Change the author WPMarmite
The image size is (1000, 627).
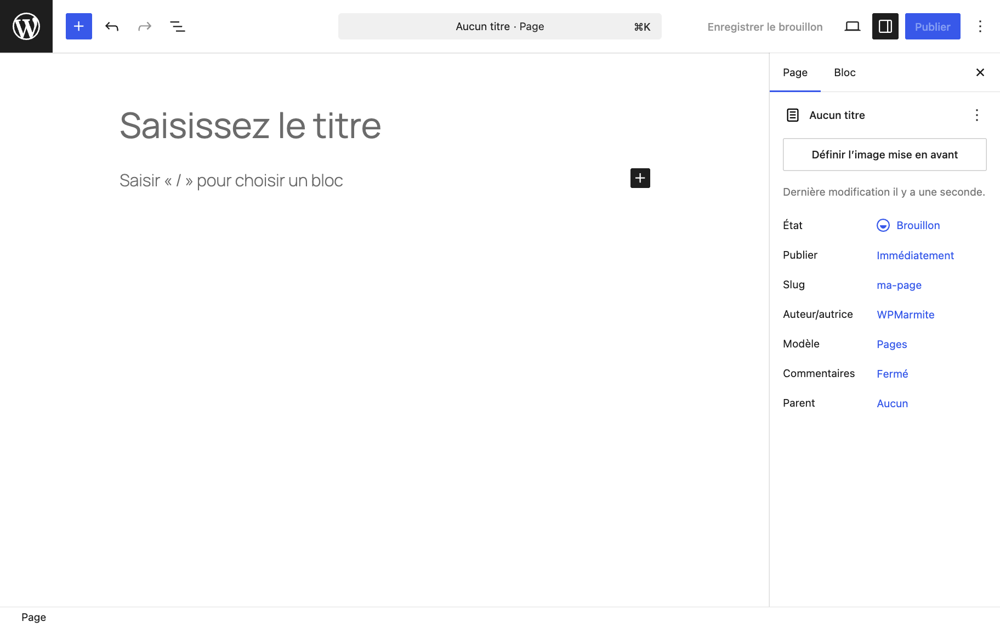tap(906, 315)
